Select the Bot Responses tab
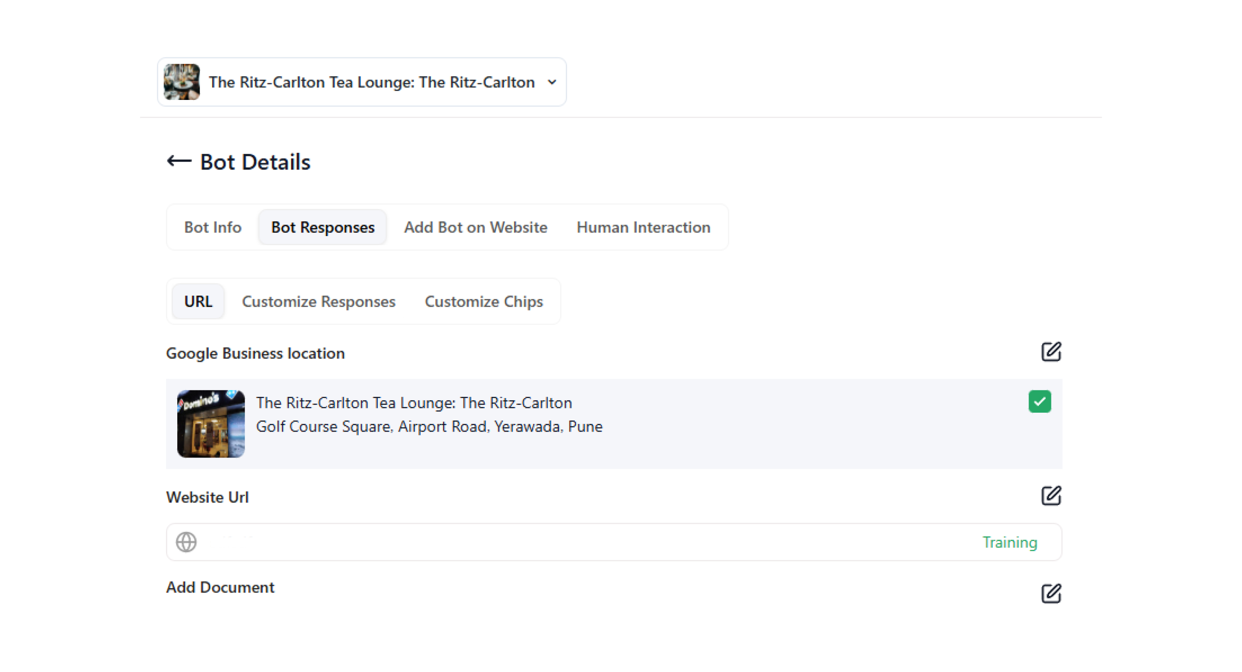The width and height of the screenshot is (1242, 672). [x=323, y=227]
